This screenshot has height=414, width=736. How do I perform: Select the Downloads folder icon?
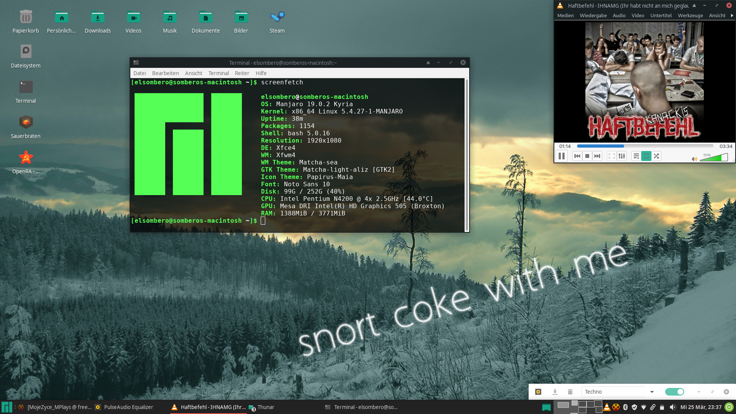coord(97,22)
